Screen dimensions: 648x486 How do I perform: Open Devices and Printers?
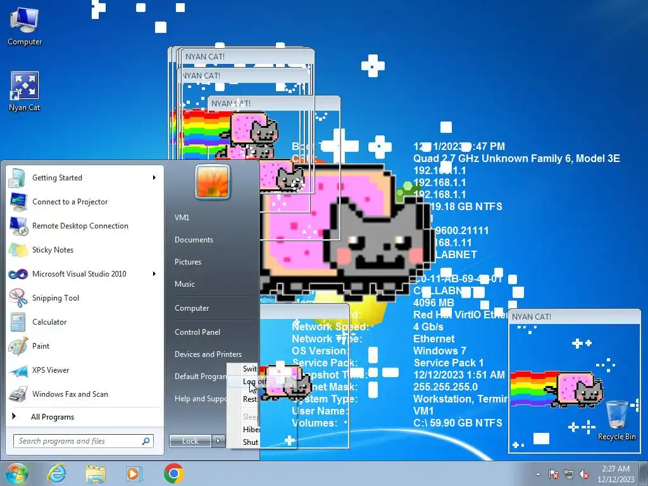tap(208, 354)
